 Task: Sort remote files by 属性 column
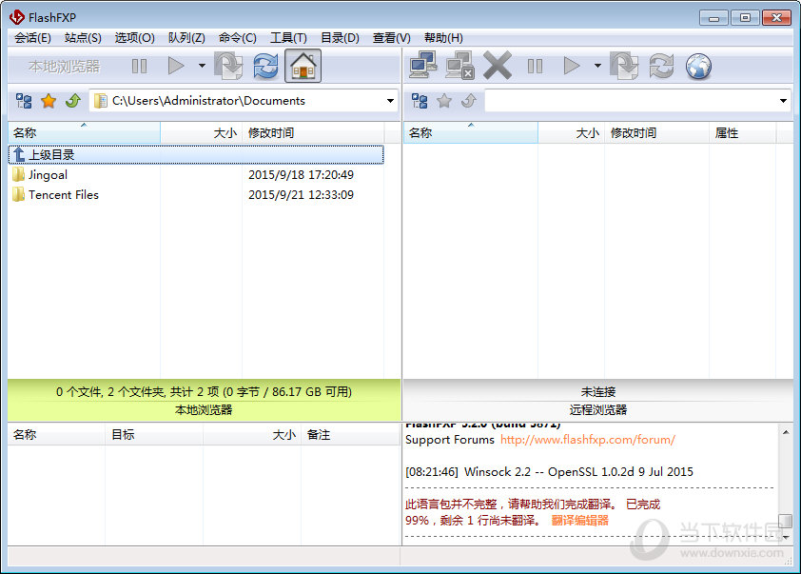coord(743,133)
